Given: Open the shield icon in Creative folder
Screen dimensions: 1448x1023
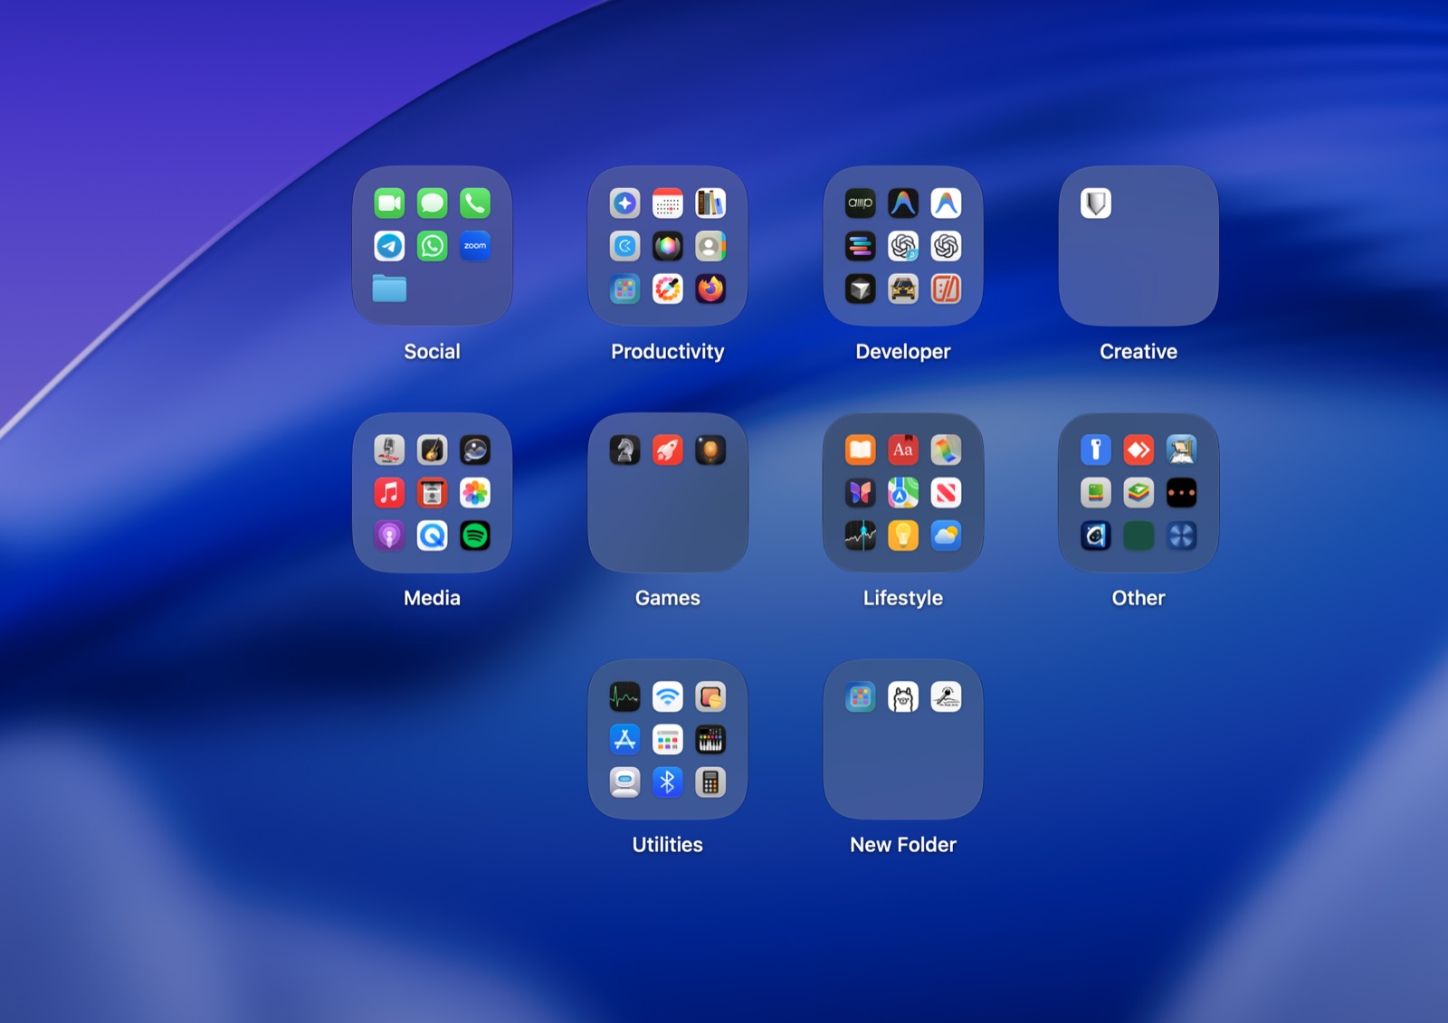Looking at the screenshot, I should 1096,204.
